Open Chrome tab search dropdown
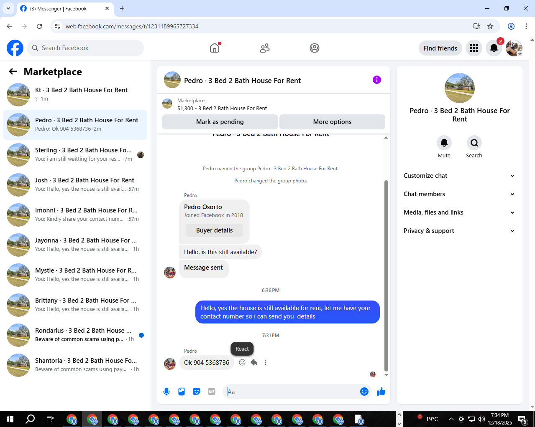This screenshot has height=427, width=535. coord(8,8)
